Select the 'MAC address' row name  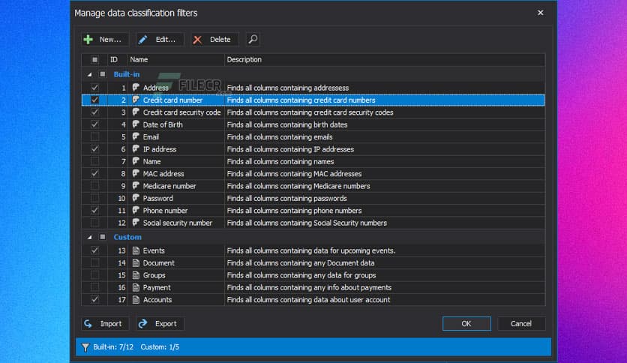pyautogui.click(x=163, y=173)
